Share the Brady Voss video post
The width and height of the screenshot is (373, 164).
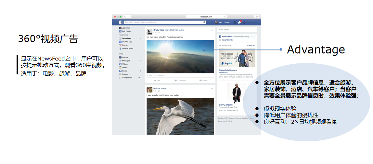pos(203,80)
